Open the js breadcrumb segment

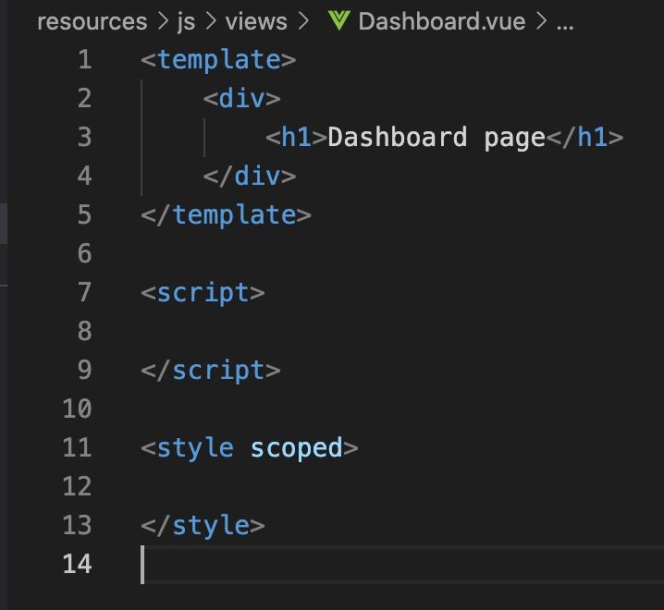pos(186,22)
